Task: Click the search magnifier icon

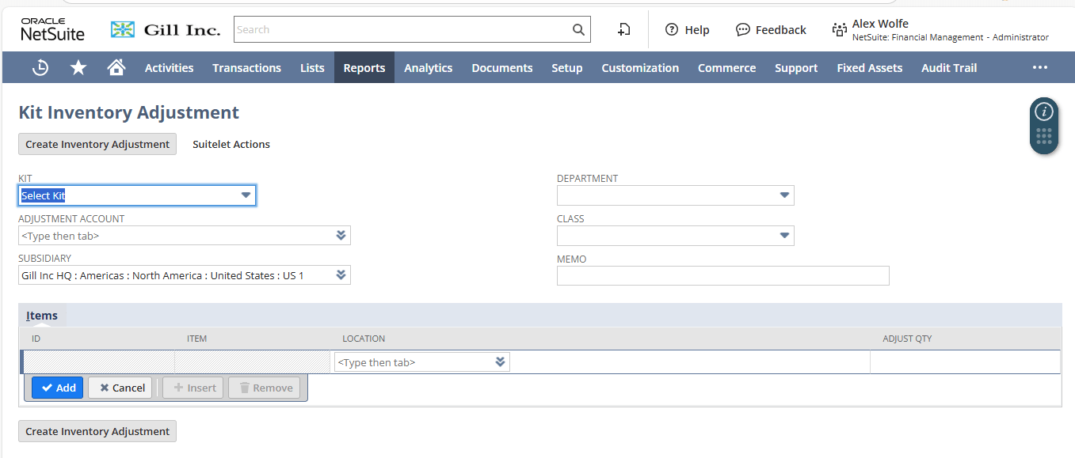Action: [578, 30]
